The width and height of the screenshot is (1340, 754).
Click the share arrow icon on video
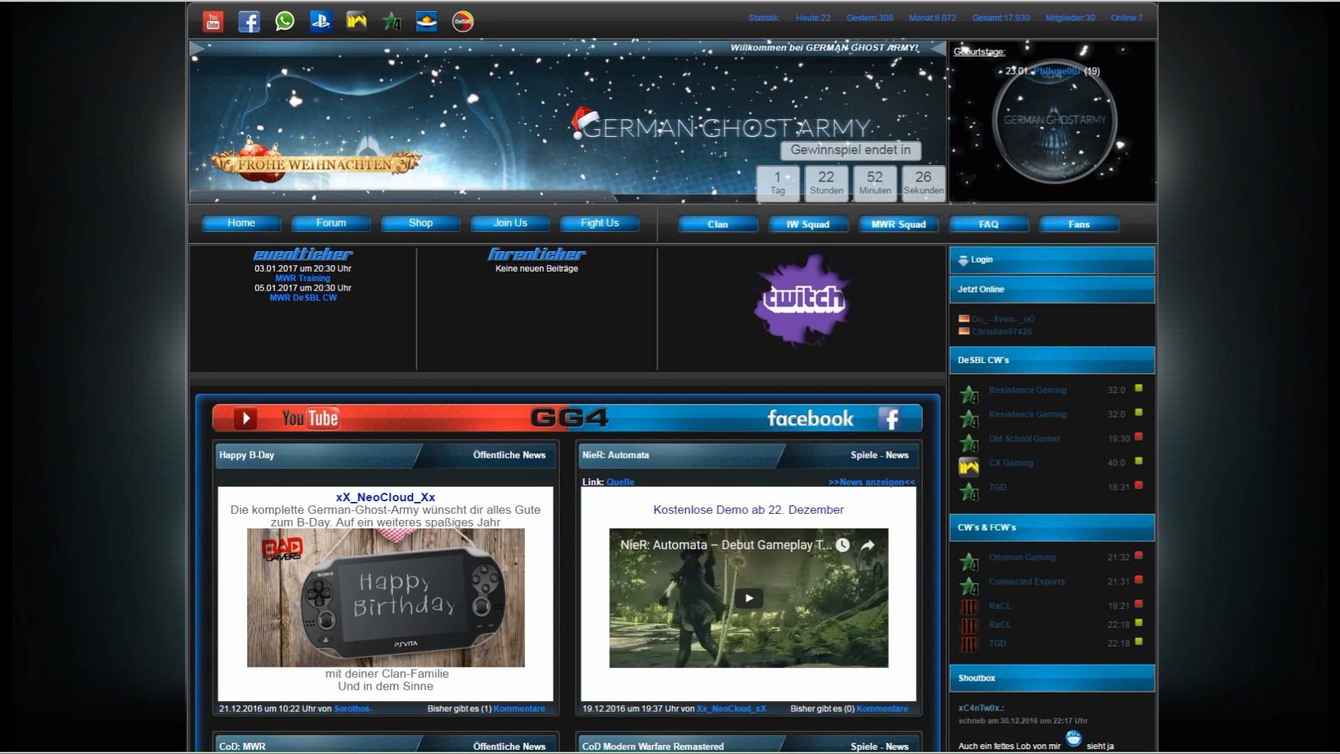(x=868, y=545)
